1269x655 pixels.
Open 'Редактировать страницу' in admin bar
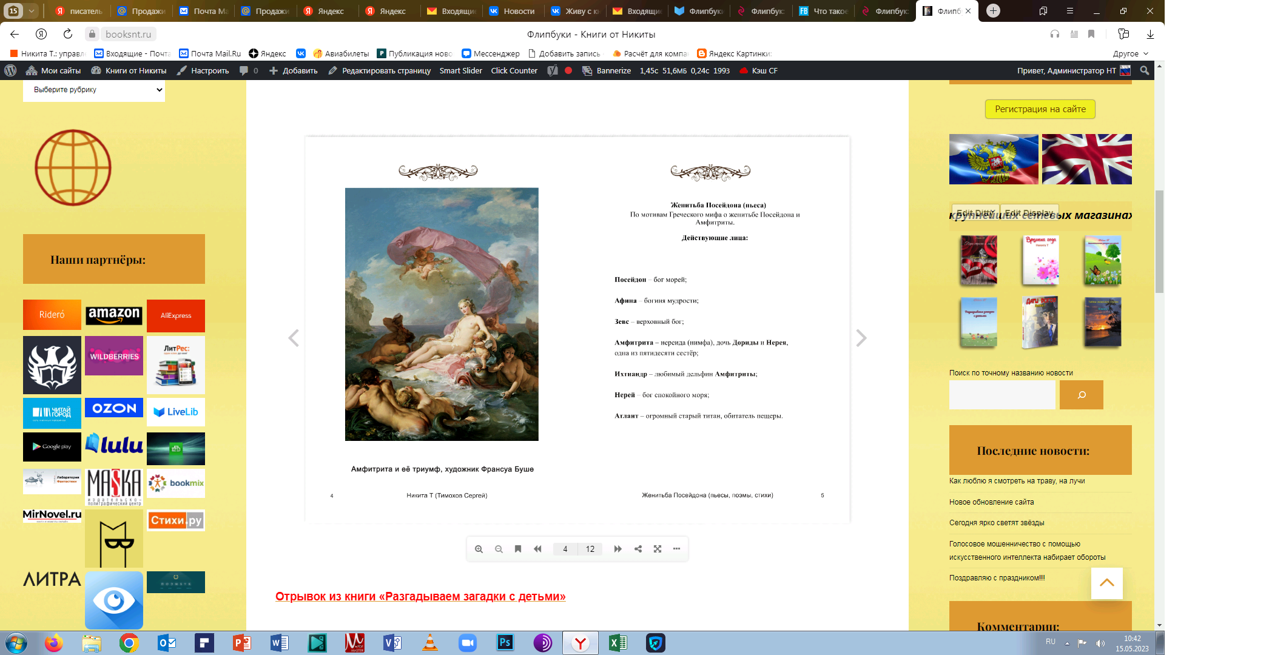coord(380,70)
